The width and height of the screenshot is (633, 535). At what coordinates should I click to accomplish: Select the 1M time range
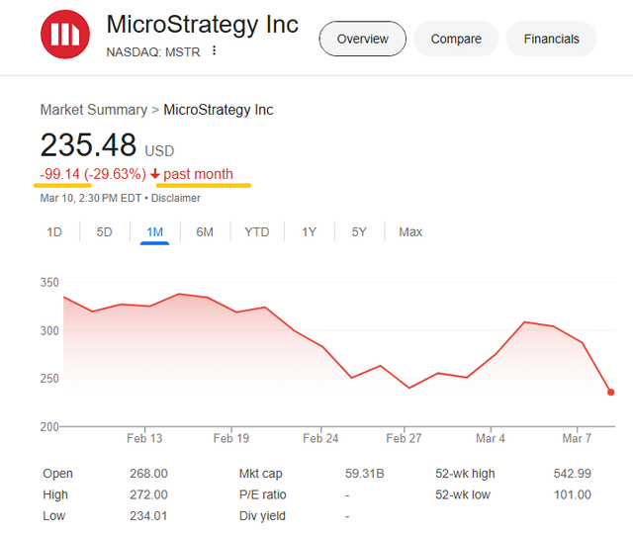[x=154, y=232]
